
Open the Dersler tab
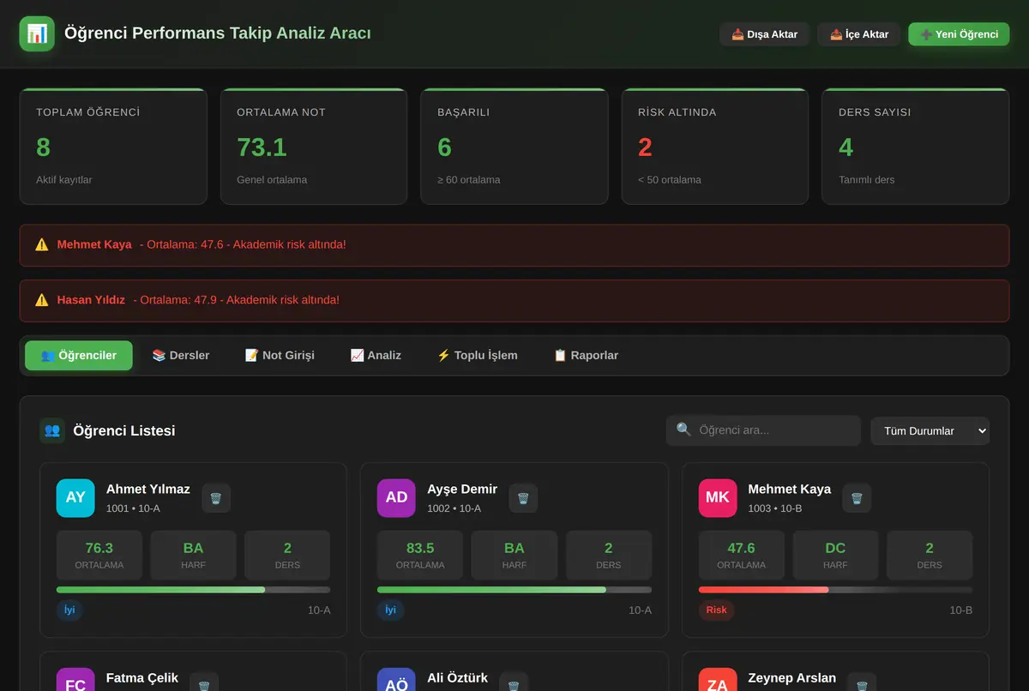181,356
